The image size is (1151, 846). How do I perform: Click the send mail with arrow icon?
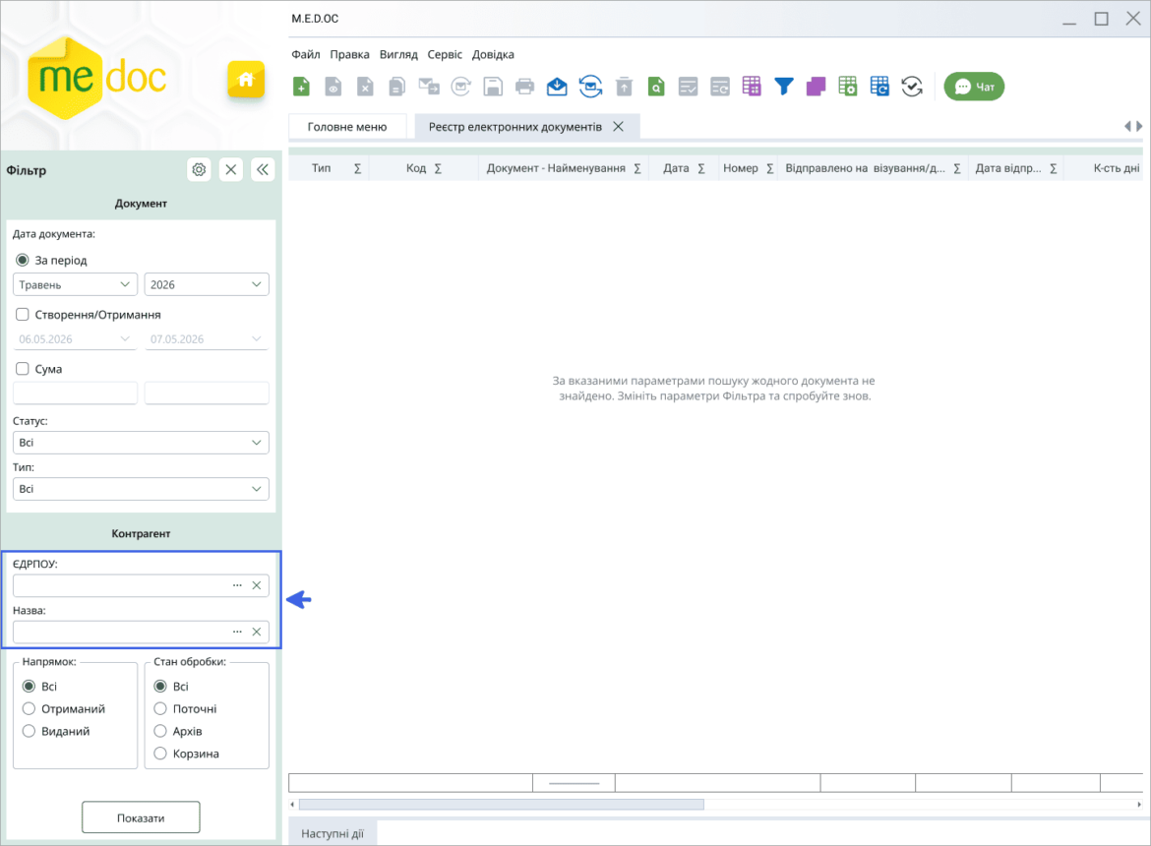[429, 87]
